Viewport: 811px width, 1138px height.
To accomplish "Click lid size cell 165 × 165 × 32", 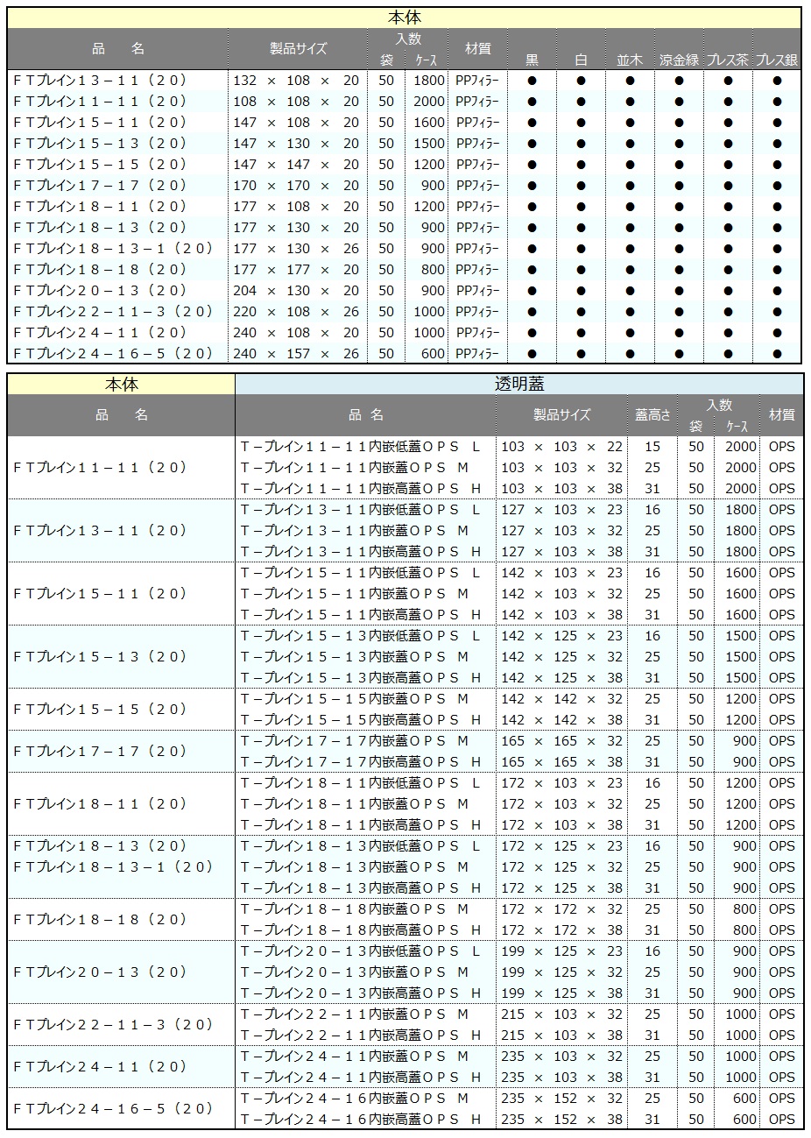I will 561,741.
